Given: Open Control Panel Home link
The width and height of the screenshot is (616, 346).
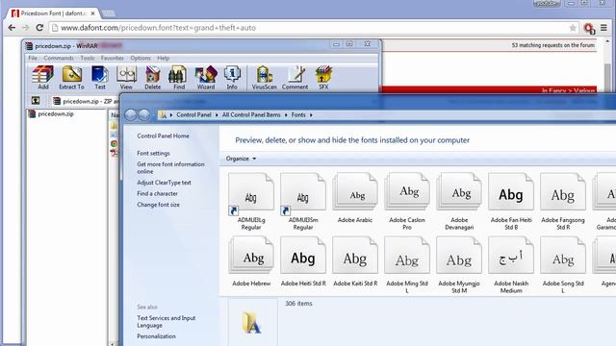Looking at the screenshot, I should click(163, 136).
